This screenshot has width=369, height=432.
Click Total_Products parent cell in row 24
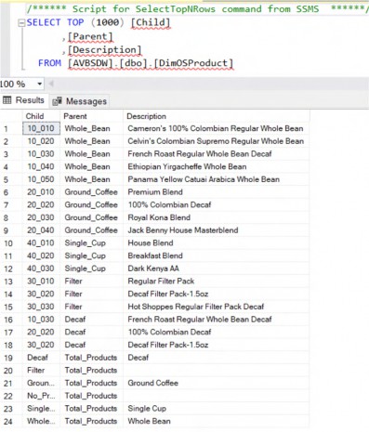point(91,421)
